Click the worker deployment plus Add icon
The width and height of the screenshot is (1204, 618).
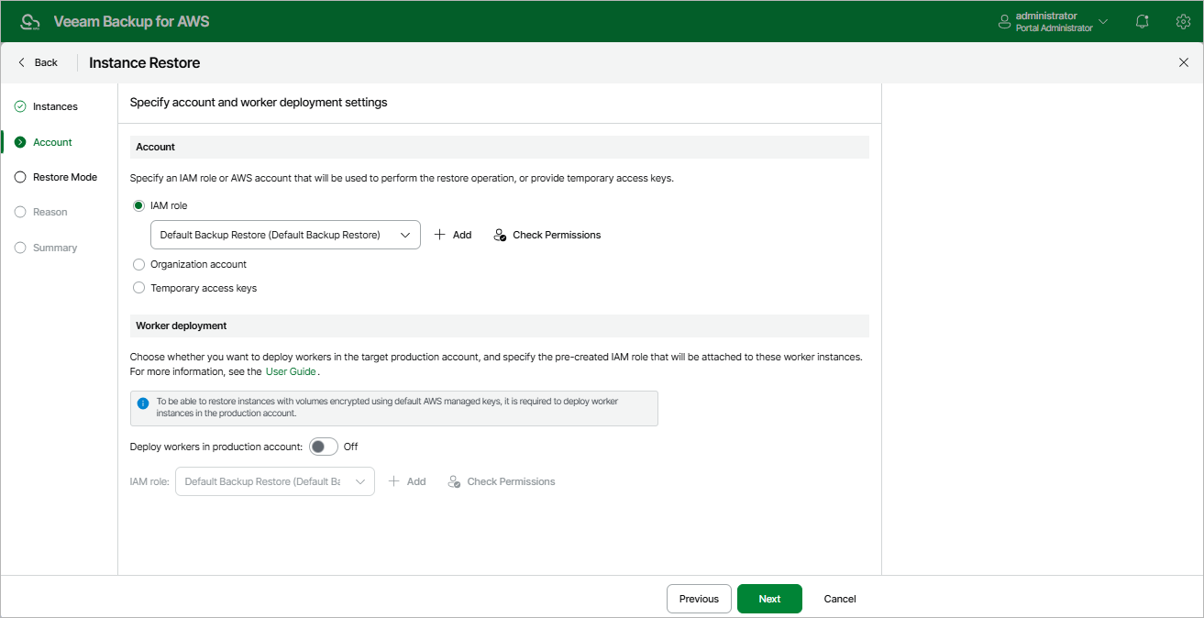pyautogui.click(x=394, y=481)
